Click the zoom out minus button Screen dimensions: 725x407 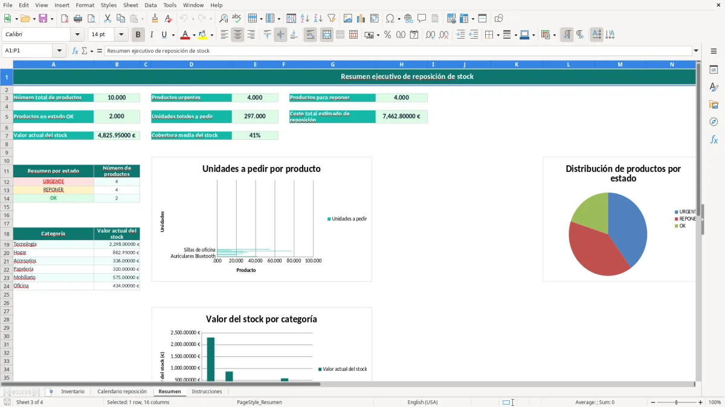pyautogui.click(x=652, y=402)
